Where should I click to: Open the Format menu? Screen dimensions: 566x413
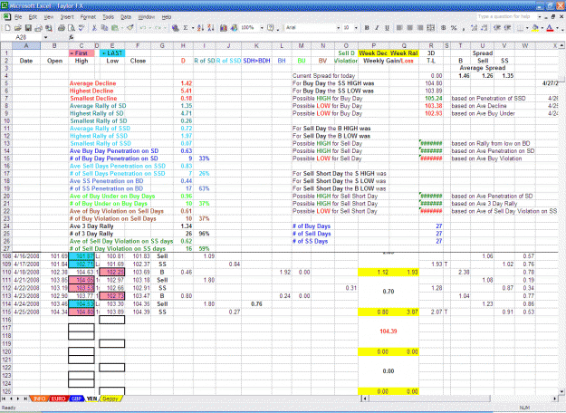tap(88, 17)
